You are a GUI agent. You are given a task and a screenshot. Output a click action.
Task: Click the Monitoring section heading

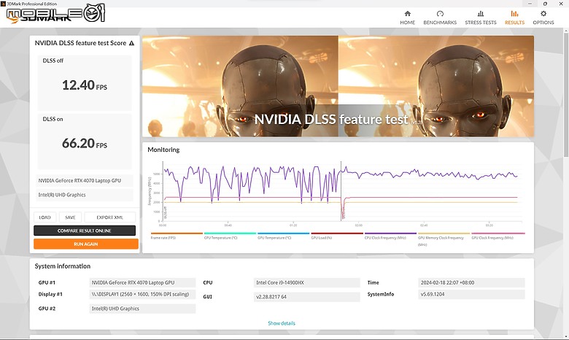(163, 150)
